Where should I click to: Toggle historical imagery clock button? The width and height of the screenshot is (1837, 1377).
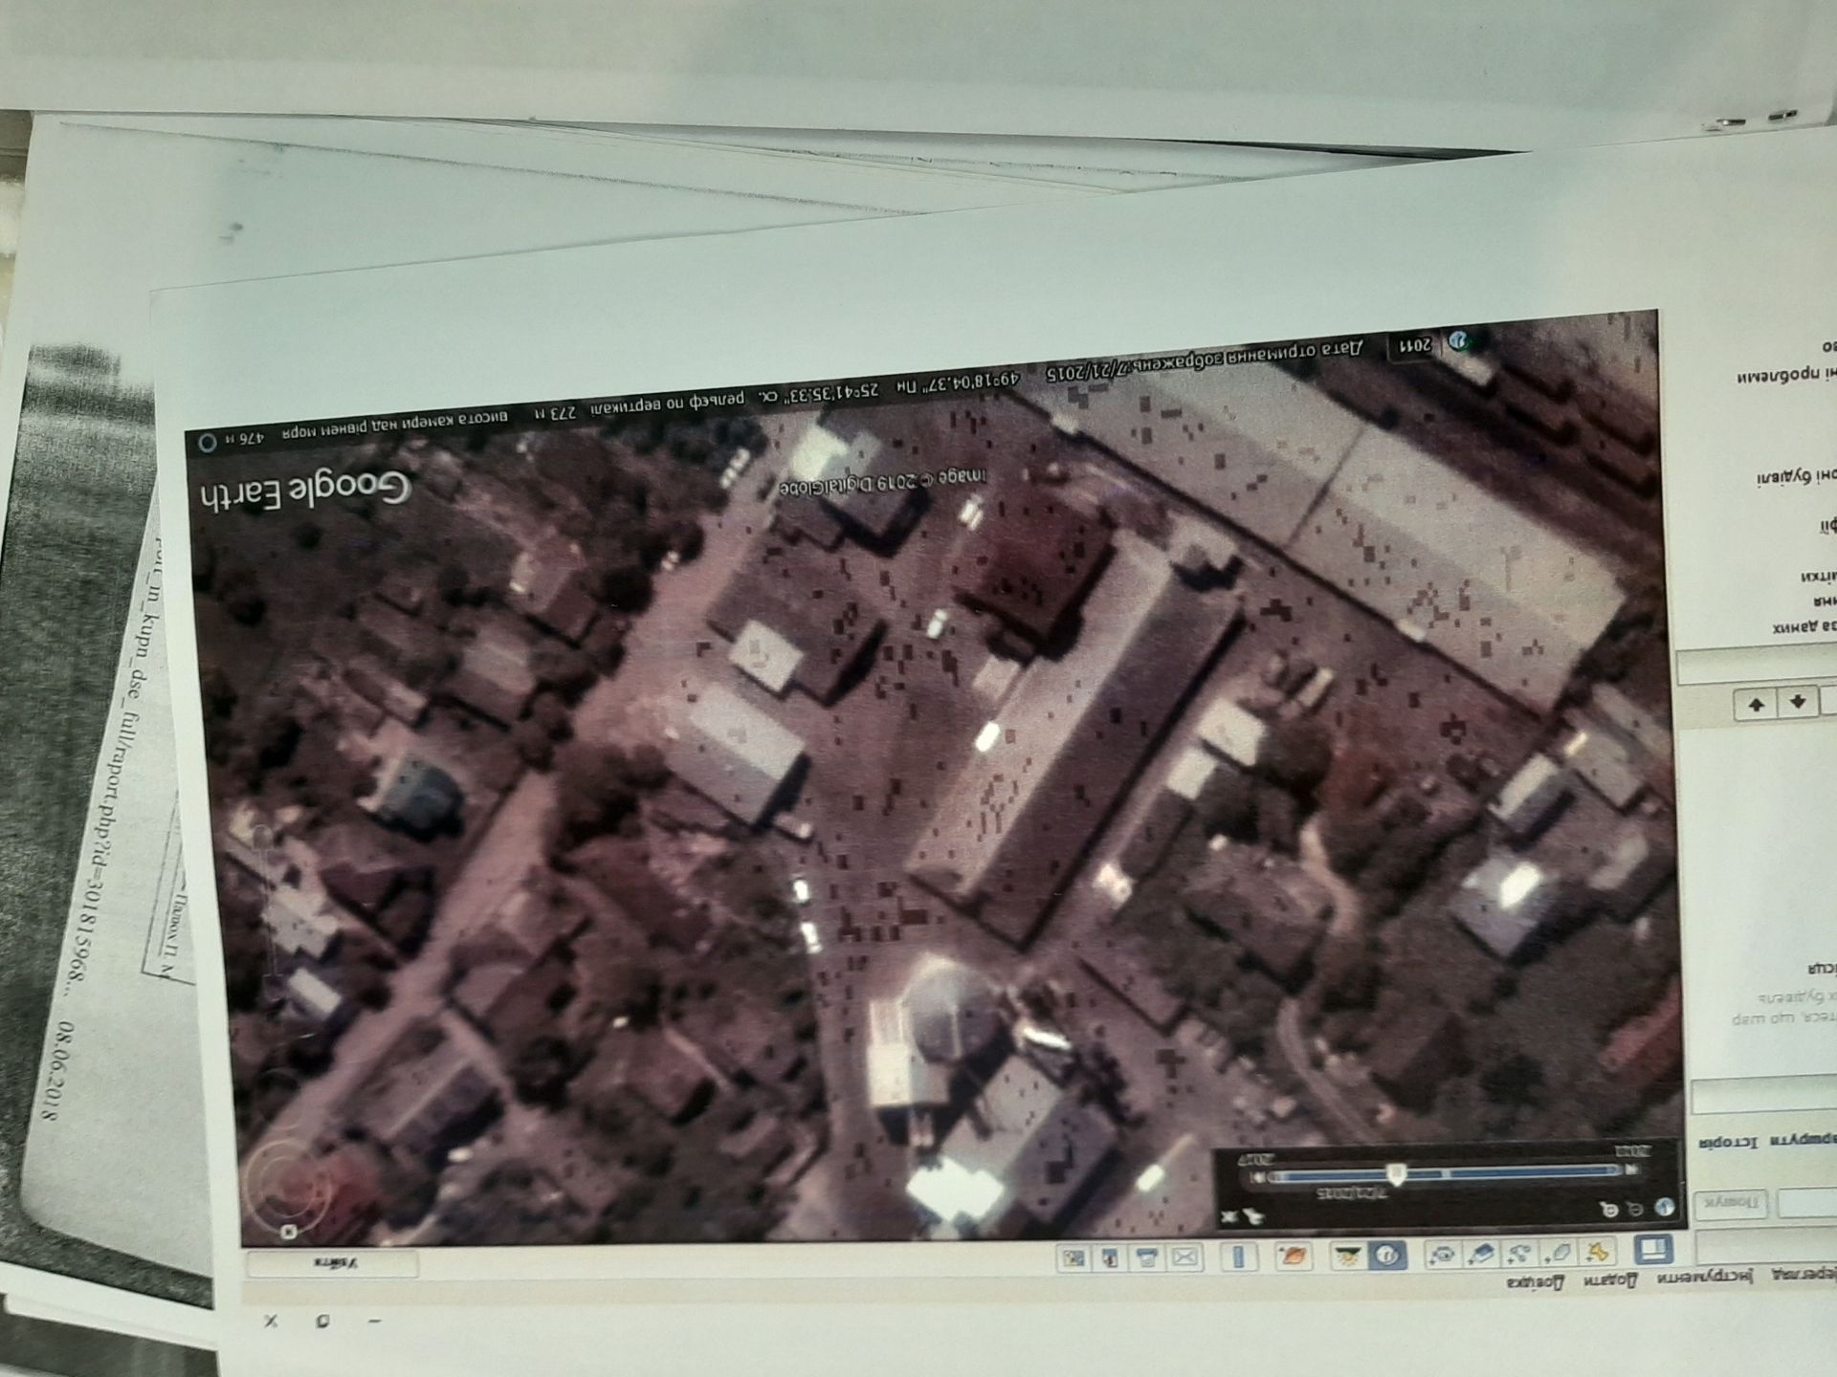point(1388,1255)
